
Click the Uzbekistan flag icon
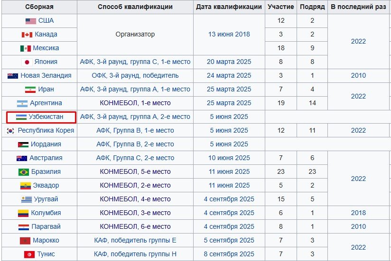point(21,117)
